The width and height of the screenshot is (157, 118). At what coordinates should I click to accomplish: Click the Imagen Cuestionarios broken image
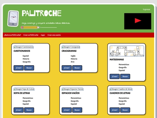[24, 47]
